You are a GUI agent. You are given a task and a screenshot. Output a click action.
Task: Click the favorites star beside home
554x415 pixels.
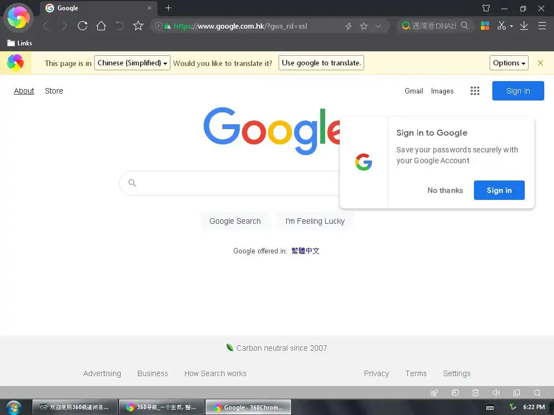tap(138, 26)
